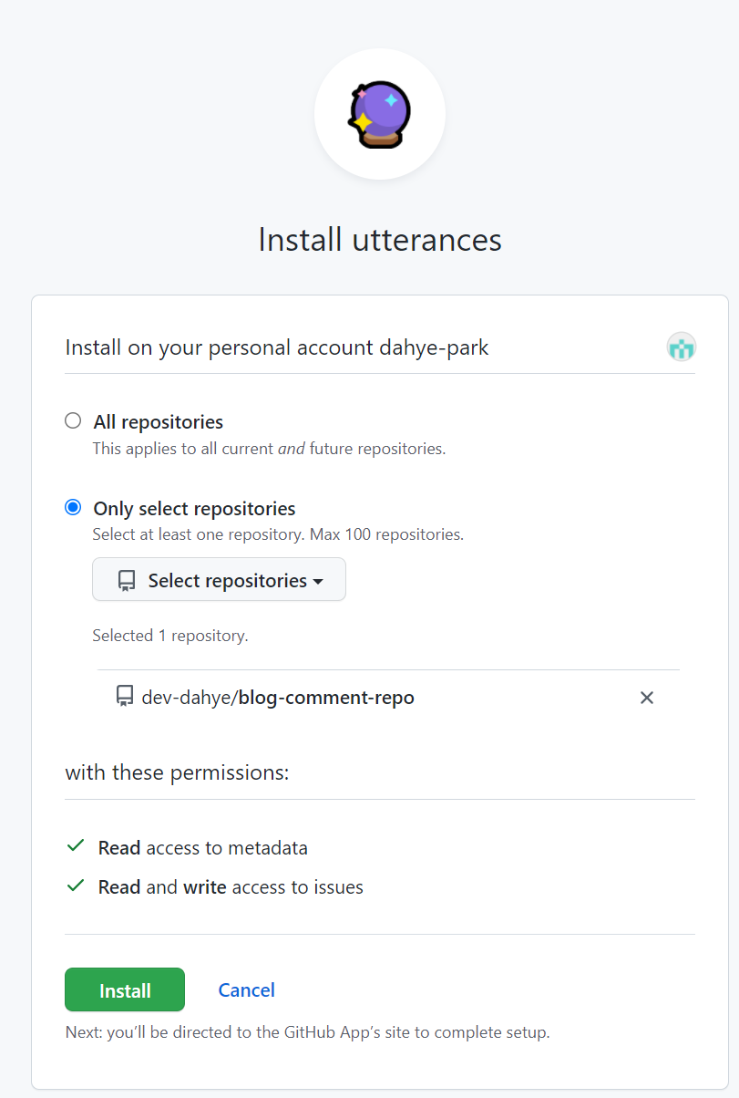Image resolution: width=739 pixels, height=1098 pixels.
Task: Remove blog-comment-repo with the X icon
Action: click(647, 698)
